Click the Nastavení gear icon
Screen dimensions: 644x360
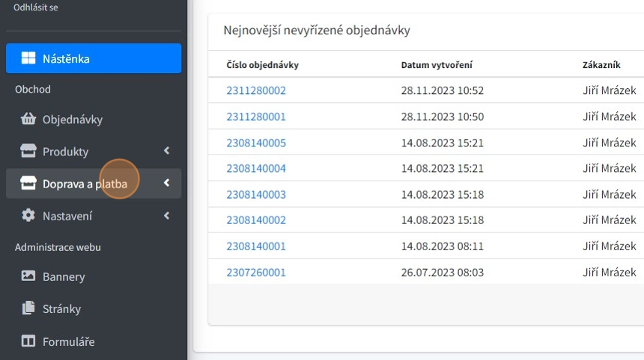click(28, 216)
